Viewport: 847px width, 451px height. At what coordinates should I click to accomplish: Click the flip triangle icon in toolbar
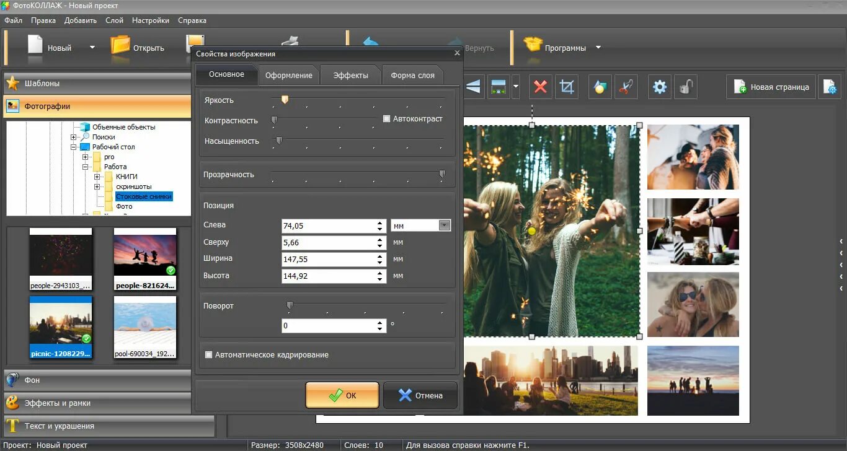click(473, 87)
